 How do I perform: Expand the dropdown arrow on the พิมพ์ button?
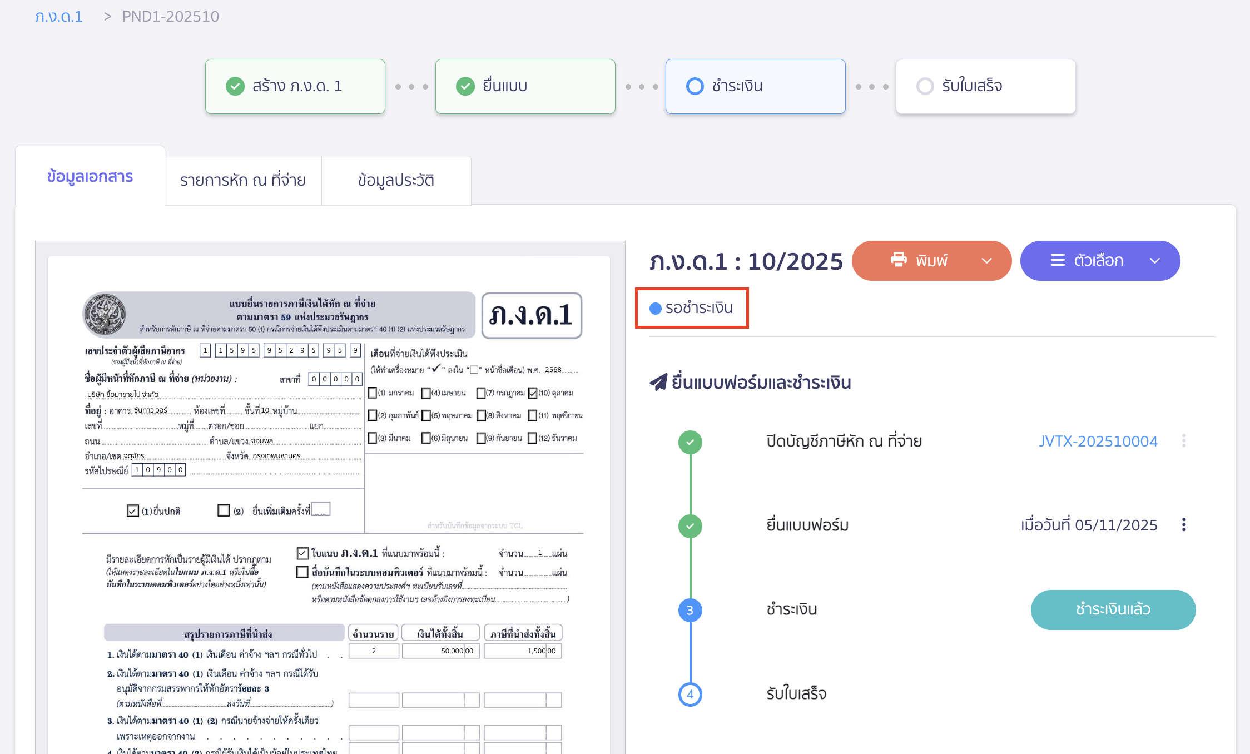(x=987, y=260)
